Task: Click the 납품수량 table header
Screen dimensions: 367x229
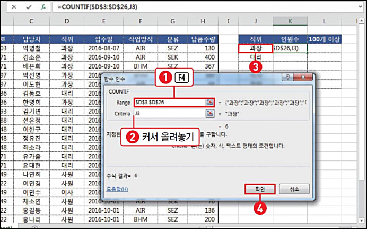Action: tap(203, 39)
